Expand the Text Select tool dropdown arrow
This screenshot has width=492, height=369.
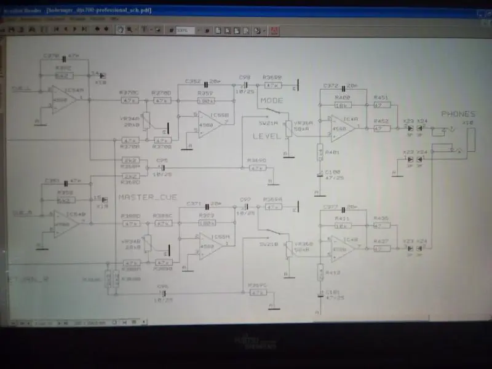click(x=151, y=30)
